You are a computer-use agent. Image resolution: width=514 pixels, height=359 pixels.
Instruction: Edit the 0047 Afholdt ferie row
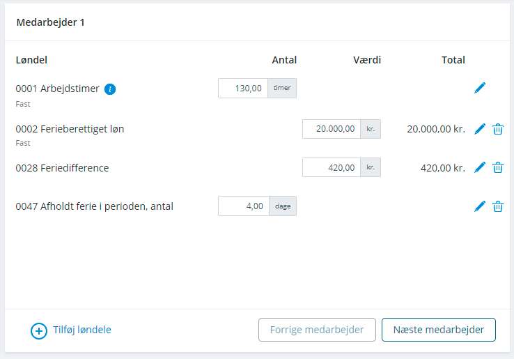pyautogui.click(x=480, y=206)
